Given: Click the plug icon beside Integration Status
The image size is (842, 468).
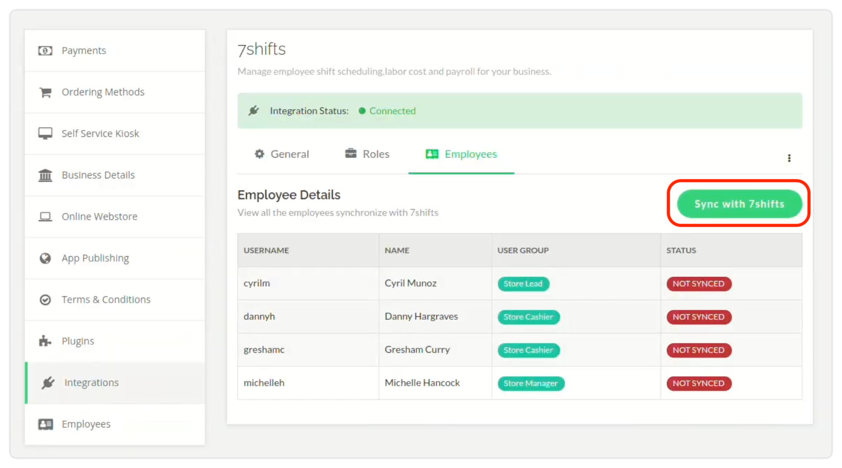Looking at the screenshot, I should (x=254, y=111).
